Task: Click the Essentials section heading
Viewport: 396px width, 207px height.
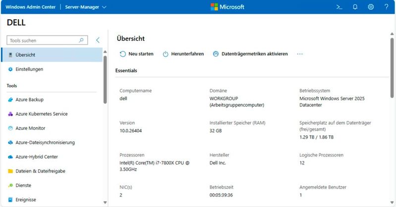Action: (x=126, y=70)
